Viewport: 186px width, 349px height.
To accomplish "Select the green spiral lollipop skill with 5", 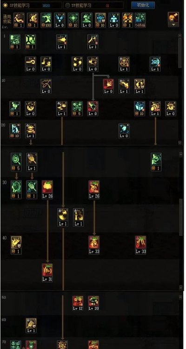I will pos(16,162).
